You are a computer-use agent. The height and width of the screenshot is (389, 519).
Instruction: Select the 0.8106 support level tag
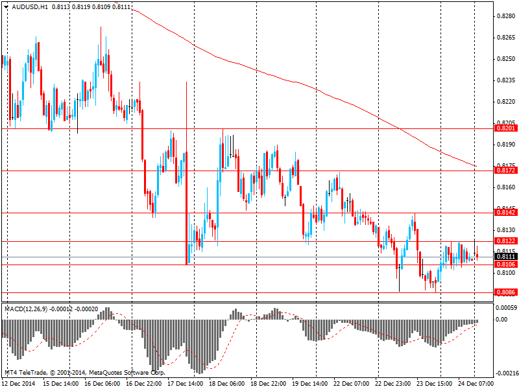505,265
